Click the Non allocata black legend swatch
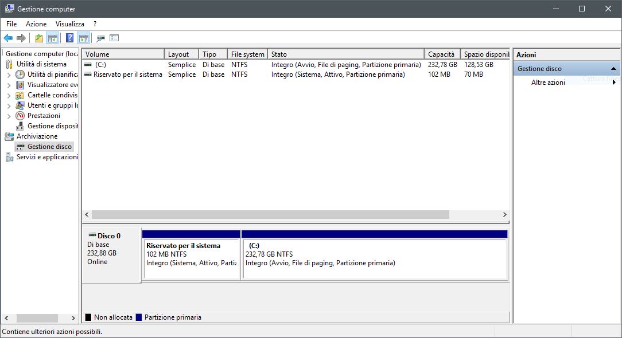Viewport: 622px width, 338px height. (88, 317)
